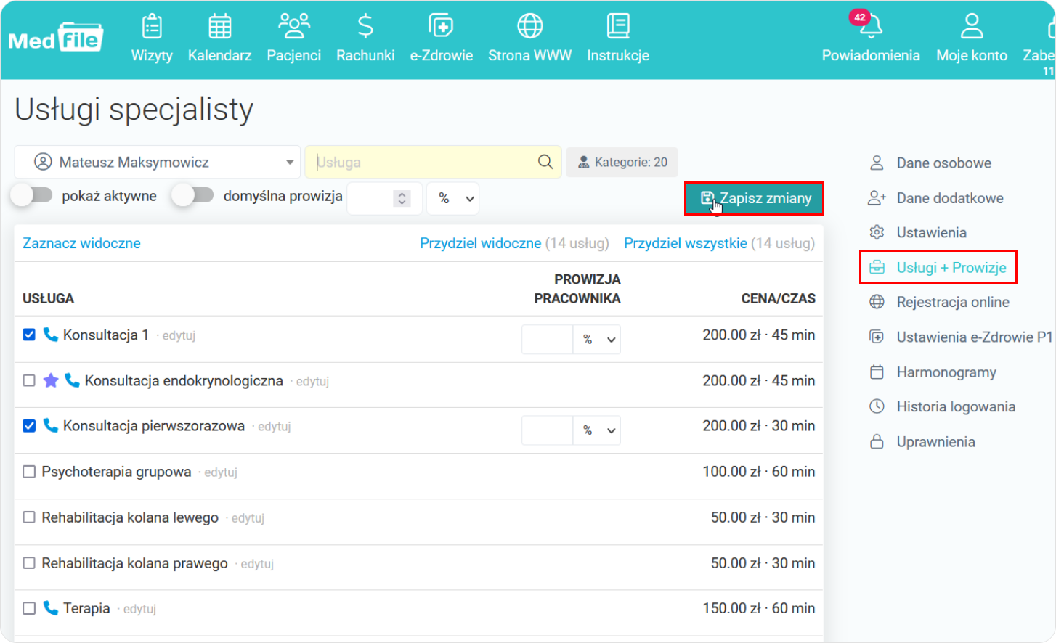Click the Przydziel wszystkie link
1056x643 pixels.
tap(685, 243)
